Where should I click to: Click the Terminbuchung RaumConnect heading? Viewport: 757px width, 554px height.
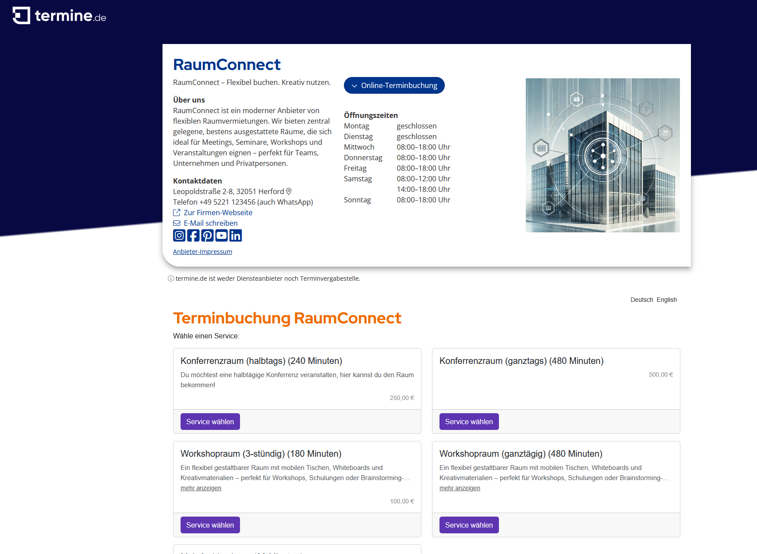pos(287,318)
